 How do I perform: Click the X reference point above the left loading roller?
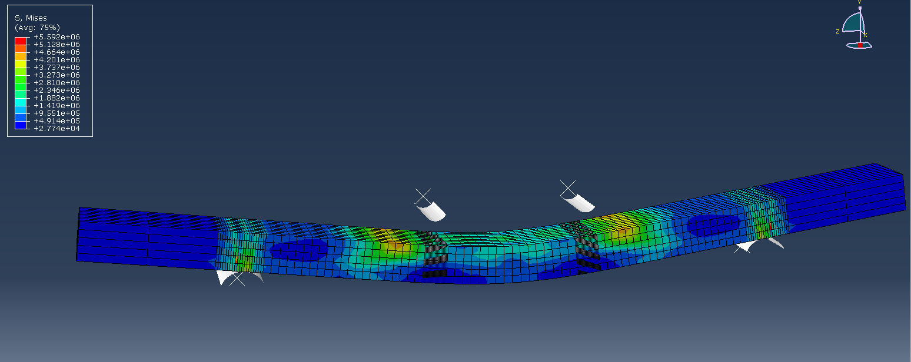(423, 196)
